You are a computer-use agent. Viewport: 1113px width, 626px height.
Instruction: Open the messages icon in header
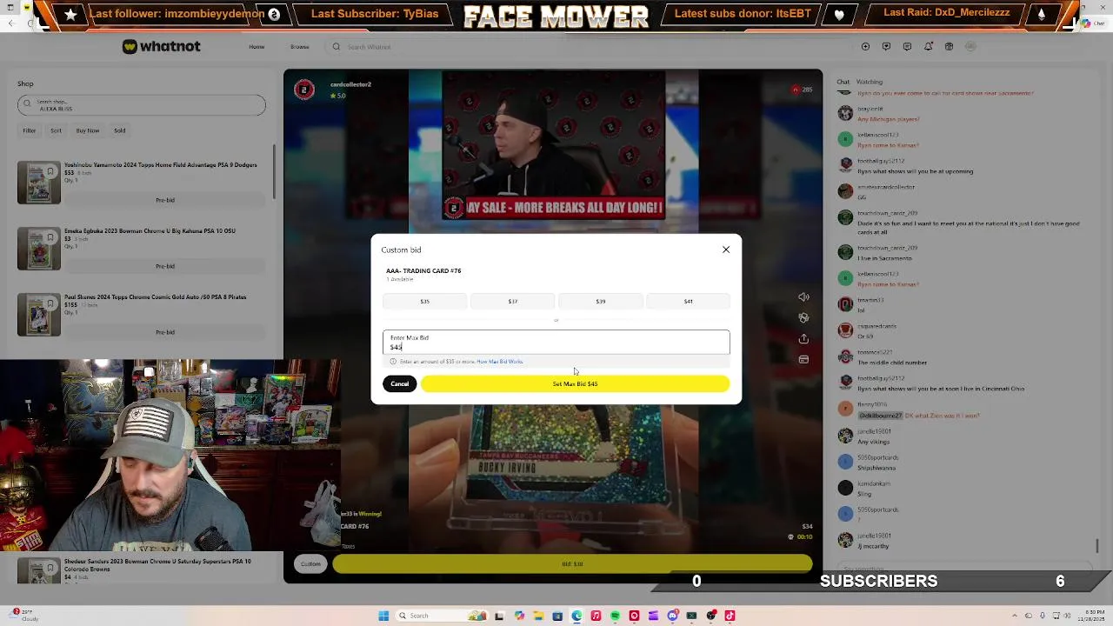tap(907, 47)
